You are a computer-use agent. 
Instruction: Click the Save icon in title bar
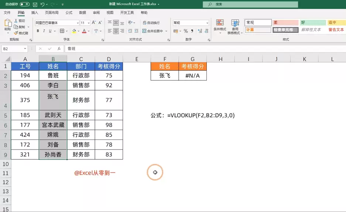point(35,4)
